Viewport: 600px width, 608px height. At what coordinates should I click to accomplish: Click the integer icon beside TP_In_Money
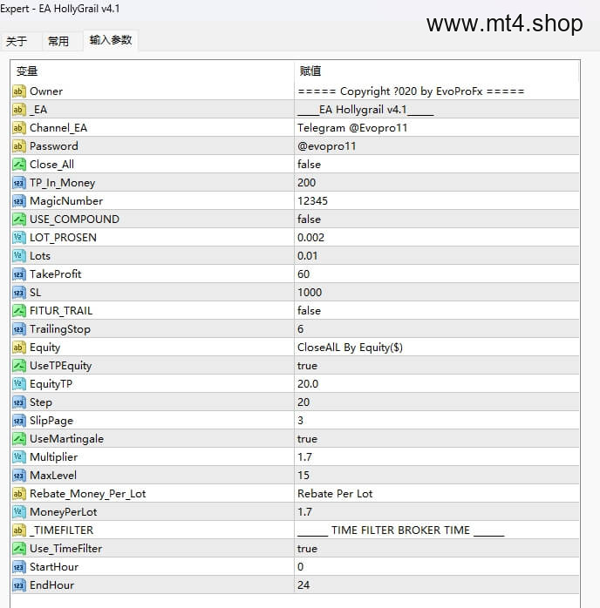(19, 183)
